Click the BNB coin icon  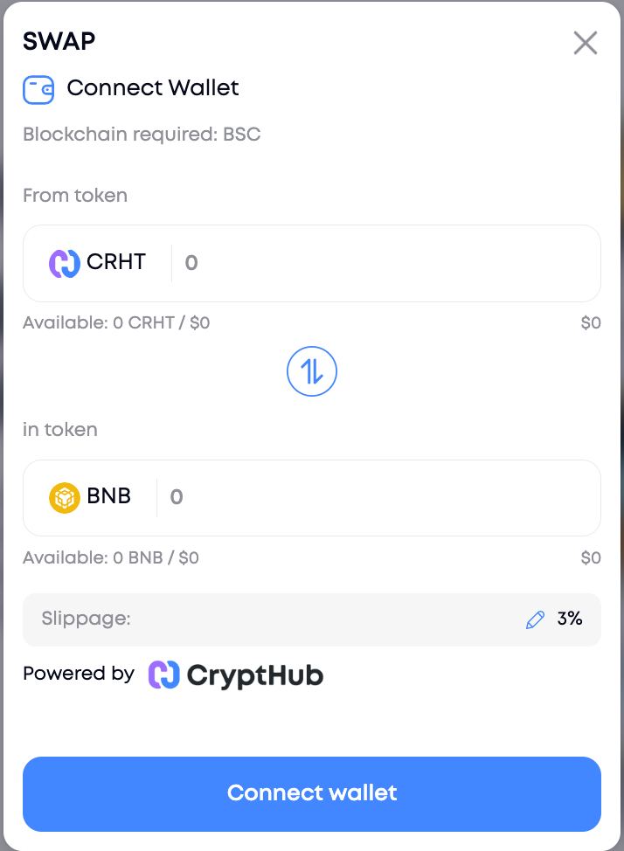click(65, 497)
